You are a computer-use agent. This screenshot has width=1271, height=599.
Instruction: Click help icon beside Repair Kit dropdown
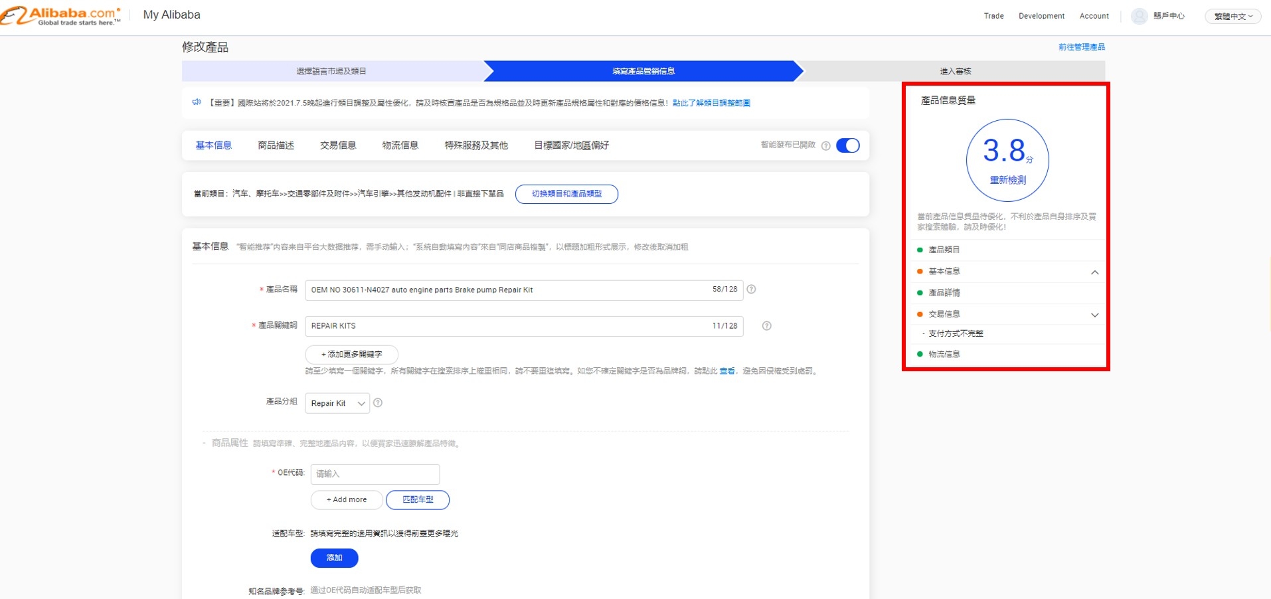point(378,403)
